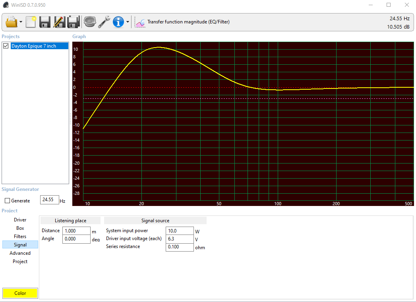This screenshot has height=302, width=416.
Task: Minimize the WinISD window
Action: point(371,5)
